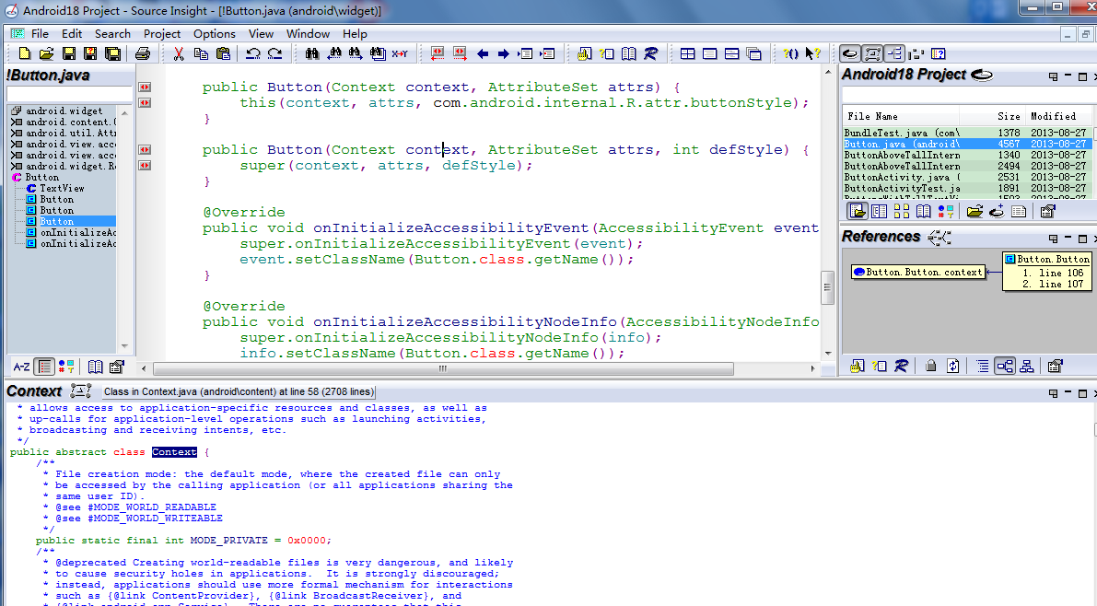The image size is (1097, 606).
Task: Open Search with the plain binoculars icon
Action: pos(312,54)
